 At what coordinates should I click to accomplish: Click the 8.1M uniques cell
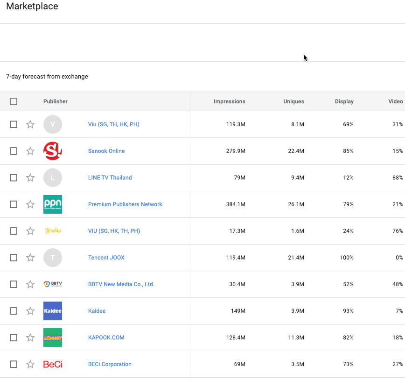click(x=298, y=124)
